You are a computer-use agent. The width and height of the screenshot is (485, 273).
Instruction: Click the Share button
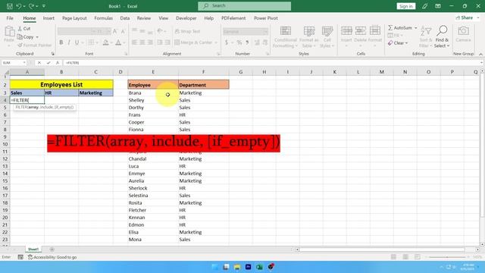tap(465, 18)
